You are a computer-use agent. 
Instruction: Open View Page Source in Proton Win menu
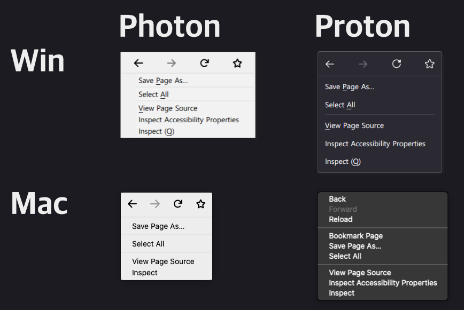[x=354, y=126]
